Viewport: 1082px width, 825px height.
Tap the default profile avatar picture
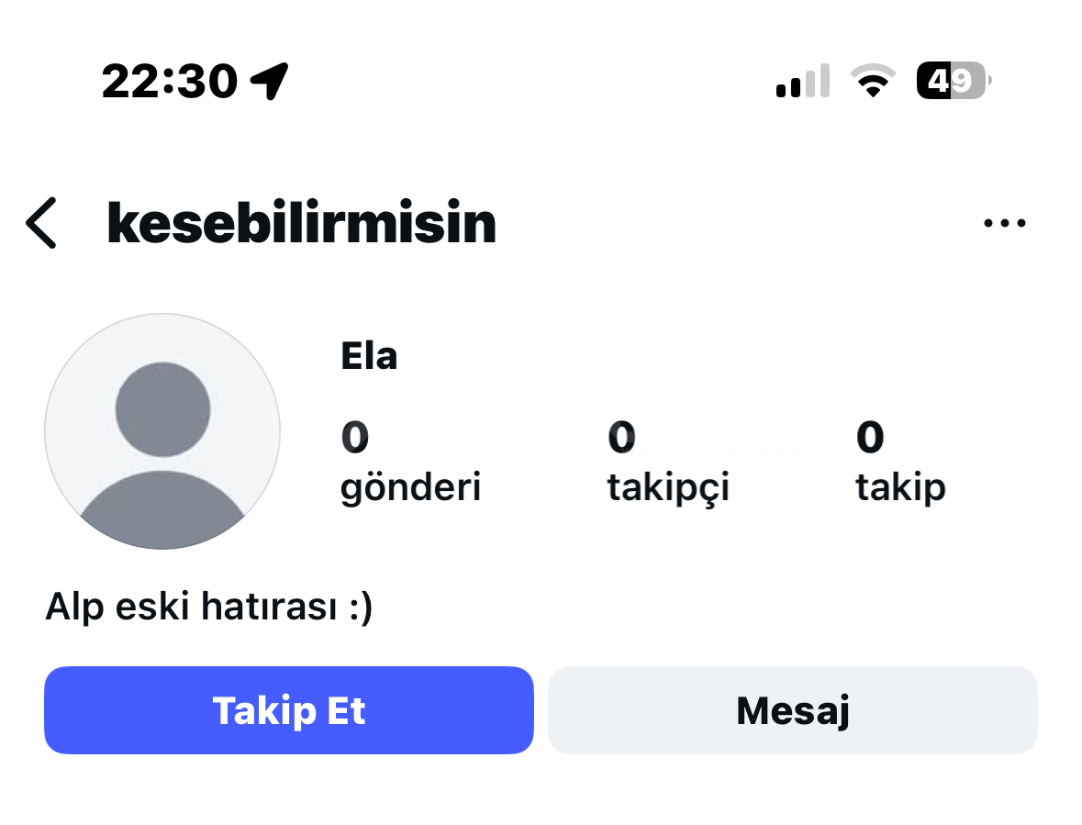[x=162, y=431]
